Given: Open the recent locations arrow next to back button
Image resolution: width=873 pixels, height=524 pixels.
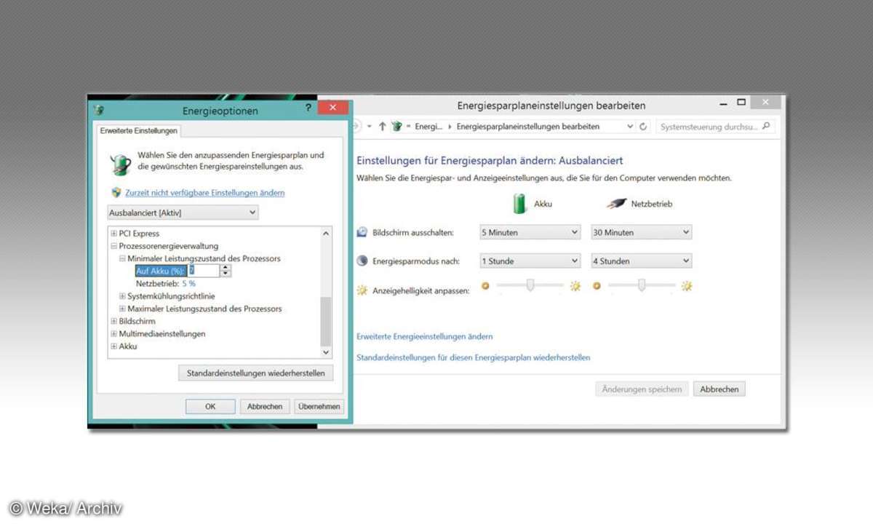Looking at the screenshot, I should 370,127.
